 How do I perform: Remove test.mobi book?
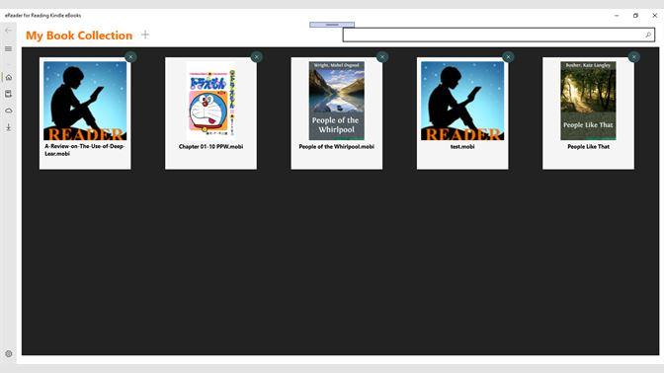tap(508, 56)
